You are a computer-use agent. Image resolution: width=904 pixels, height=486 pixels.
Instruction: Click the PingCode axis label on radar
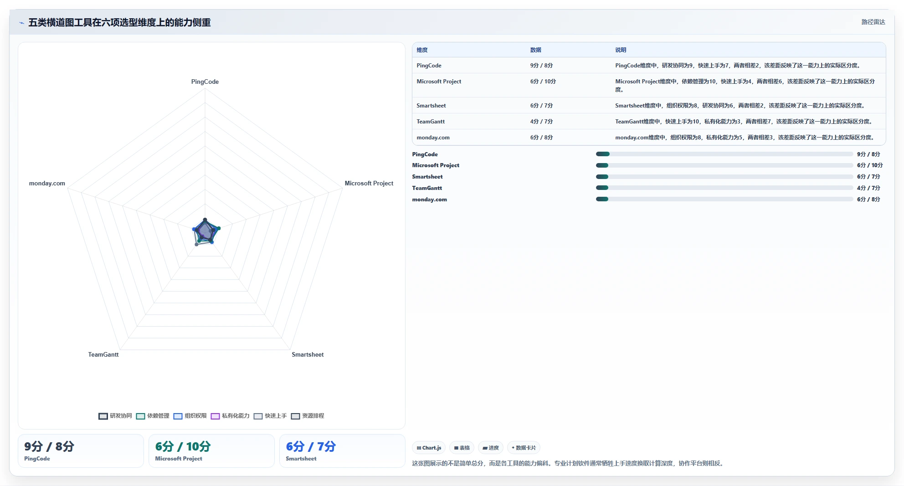pyautogui.click(x=205, y=82)
